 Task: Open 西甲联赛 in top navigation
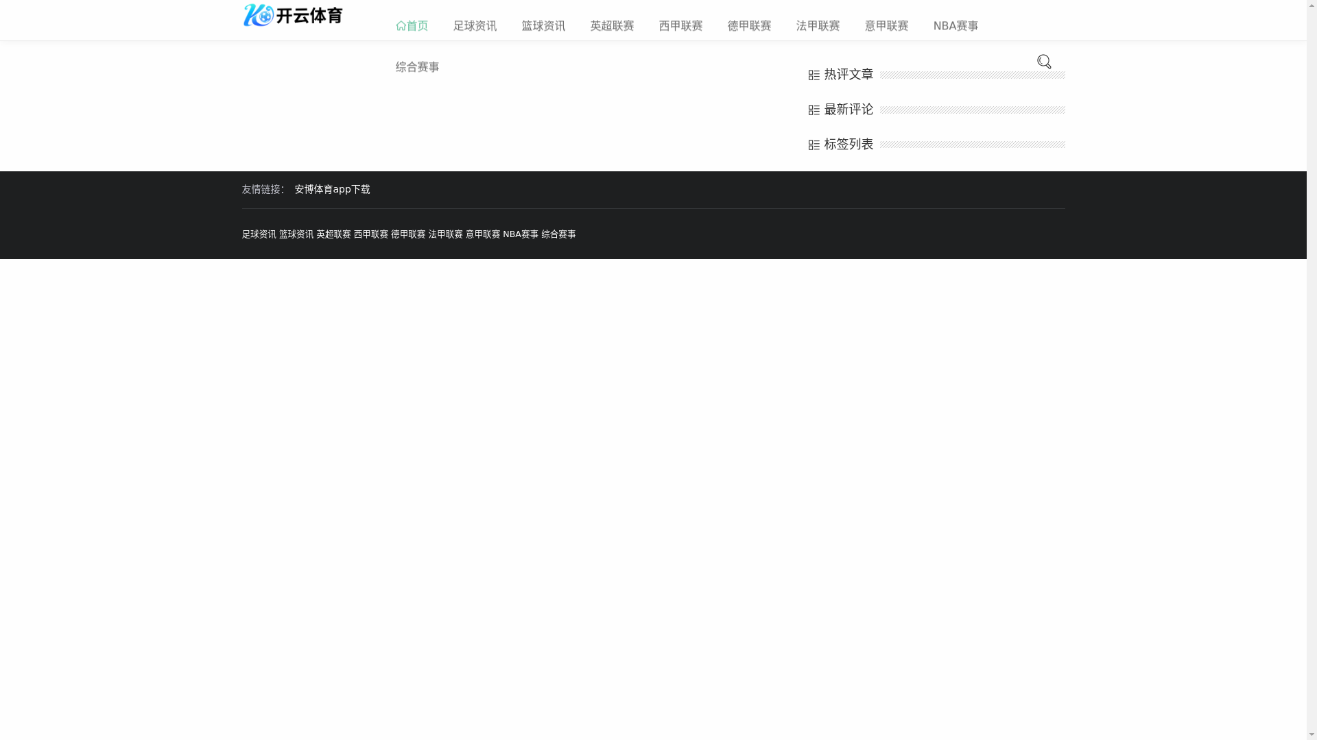click(x=680, y=26)
